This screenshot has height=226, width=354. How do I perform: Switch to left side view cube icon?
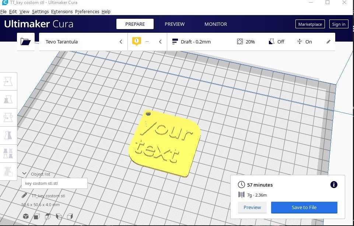59,216
